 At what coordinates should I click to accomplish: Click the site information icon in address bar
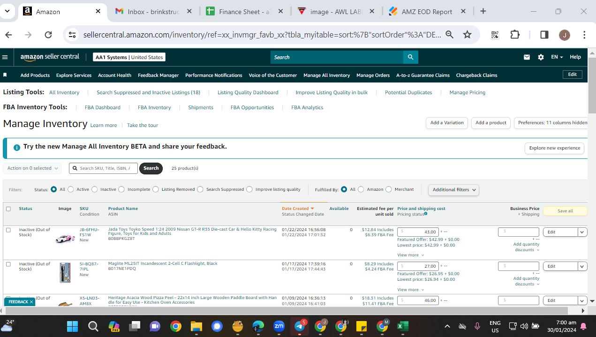[72, 35]
